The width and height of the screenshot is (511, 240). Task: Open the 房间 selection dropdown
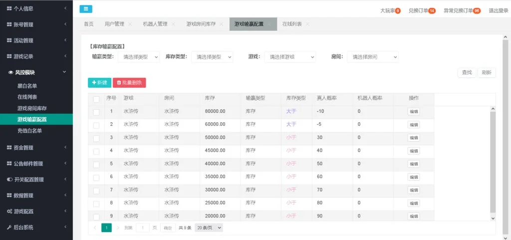tap(373, 57)
